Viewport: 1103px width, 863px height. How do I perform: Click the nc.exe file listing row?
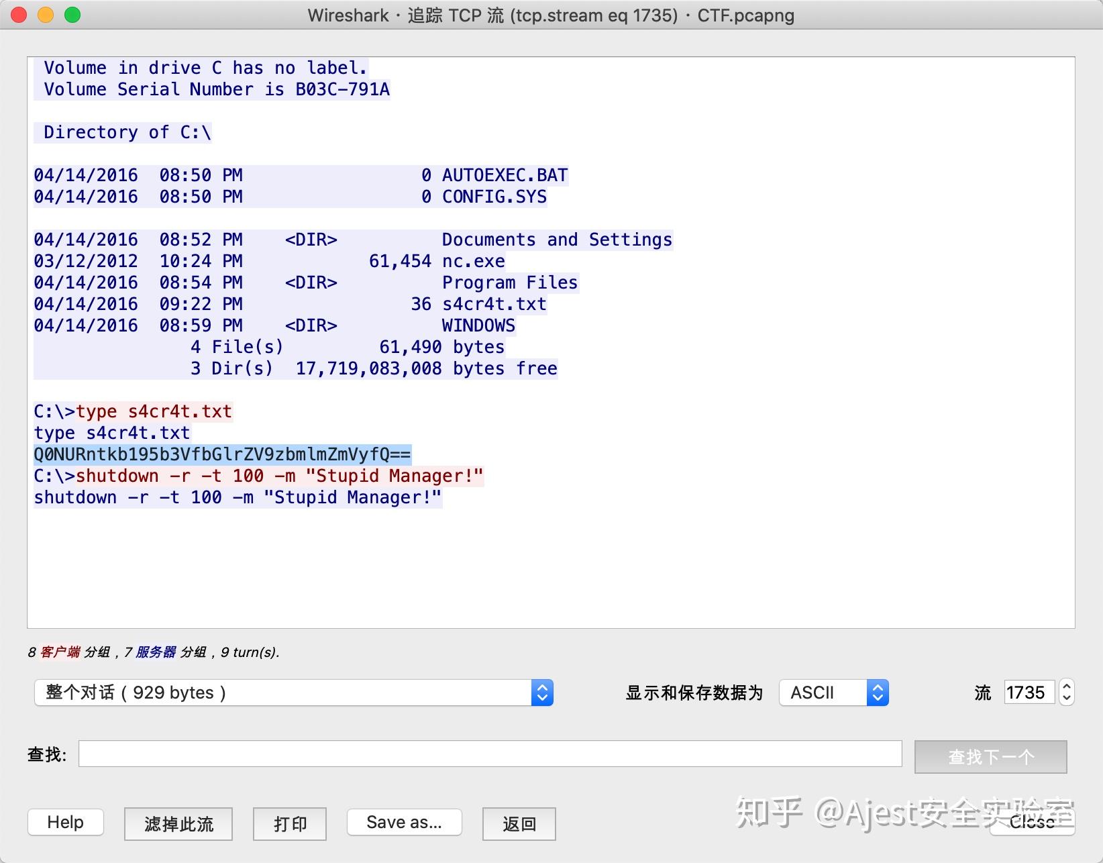270,261
